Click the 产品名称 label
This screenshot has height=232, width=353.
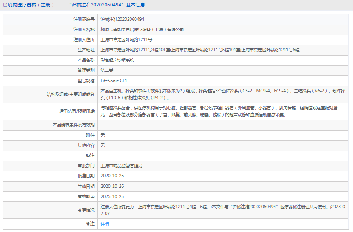coord(86,60)
